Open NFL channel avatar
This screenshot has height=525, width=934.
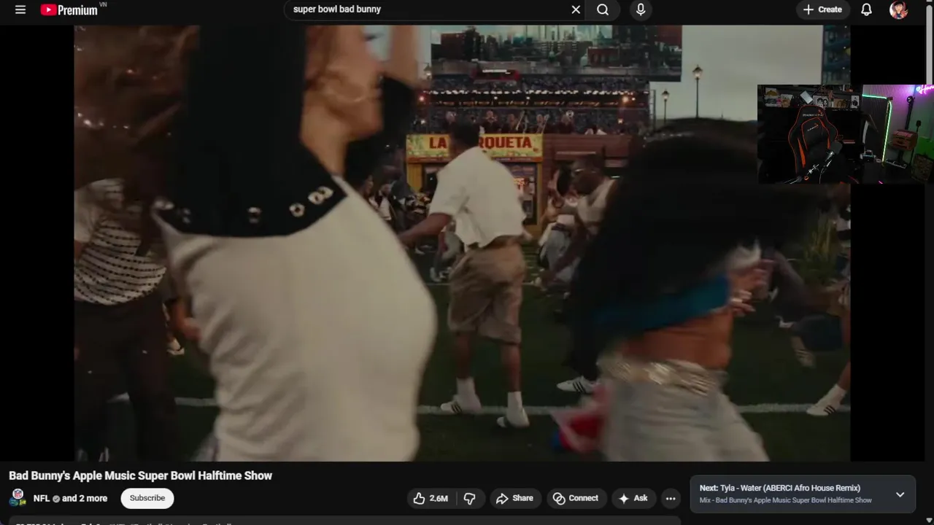coord(18,498)
